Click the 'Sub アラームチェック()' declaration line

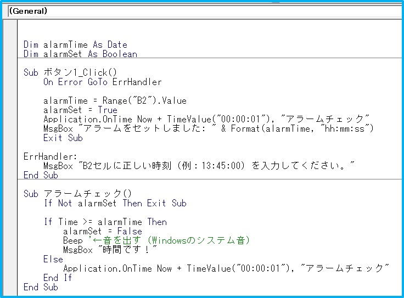click(x=77, y=194)
